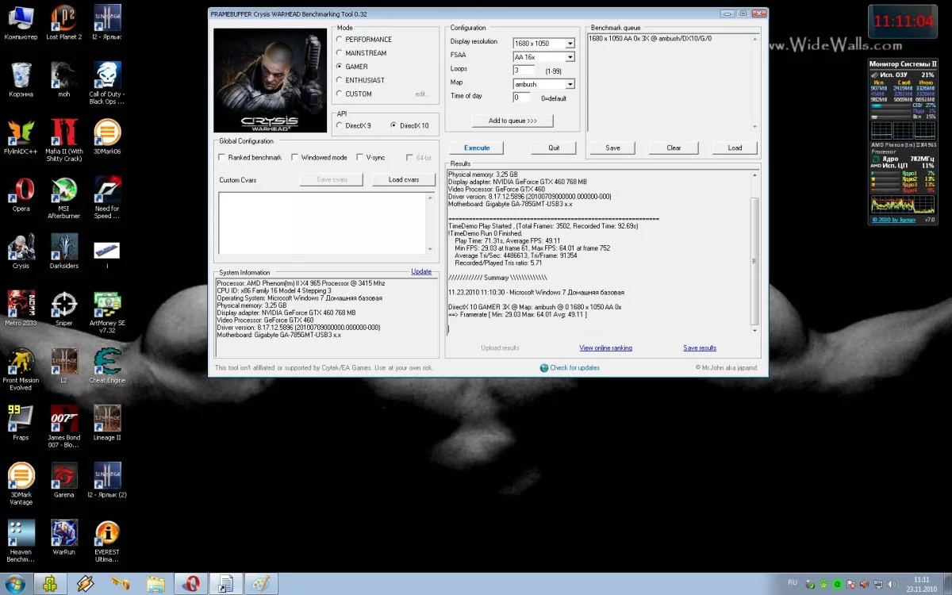Open Cheat Engine desktop icon

coord(107,362)
